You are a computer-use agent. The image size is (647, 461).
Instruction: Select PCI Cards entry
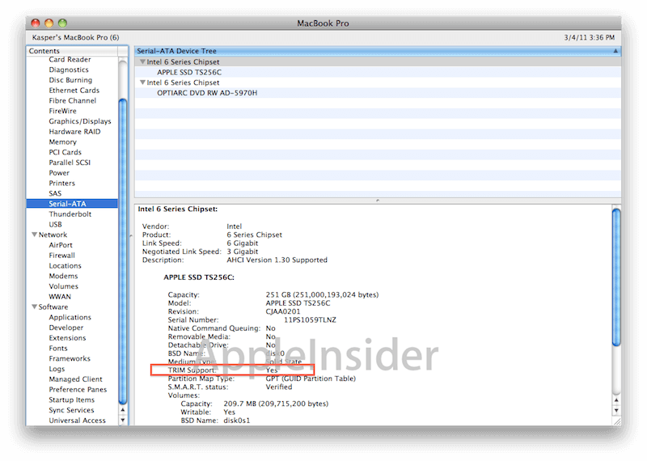[x=65, y=152]
